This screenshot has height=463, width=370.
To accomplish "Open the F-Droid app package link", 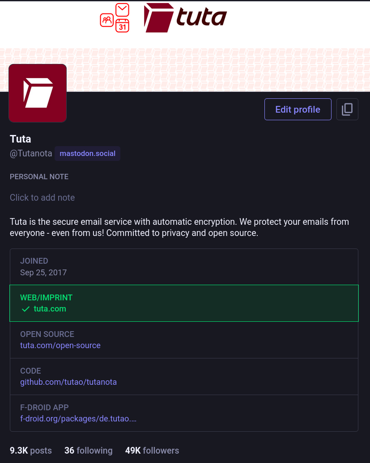I will [78, 419].
